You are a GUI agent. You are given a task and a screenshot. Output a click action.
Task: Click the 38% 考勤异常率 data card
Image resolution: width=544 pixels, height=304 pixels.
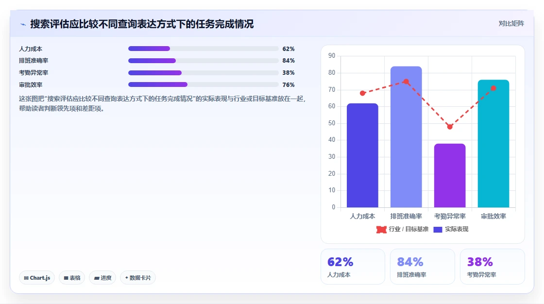click(x=493, y=267)
